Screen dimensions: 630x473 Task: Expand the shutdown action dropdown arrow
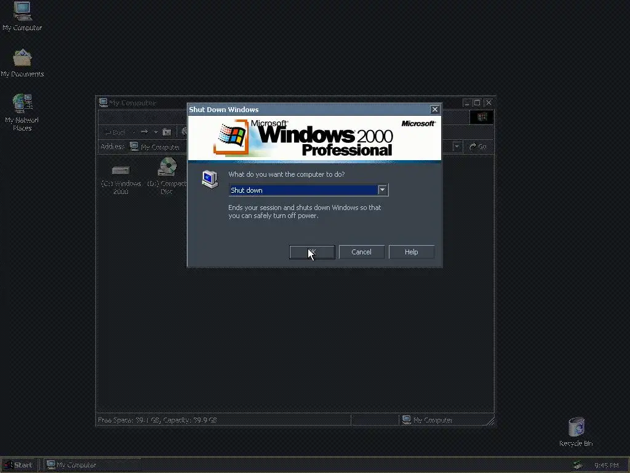(382, 190)
